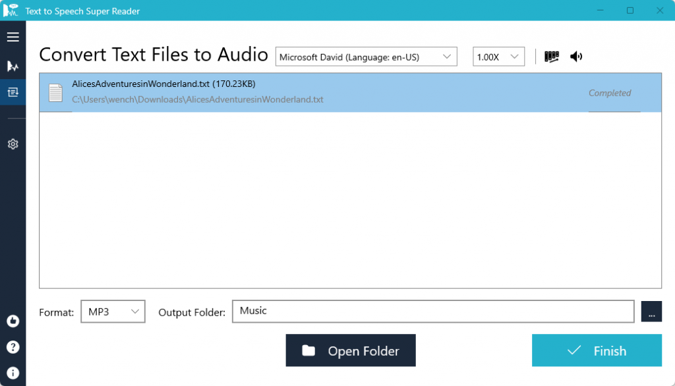
Task: Open the settings gear in the sidebar
Action: 13,144
